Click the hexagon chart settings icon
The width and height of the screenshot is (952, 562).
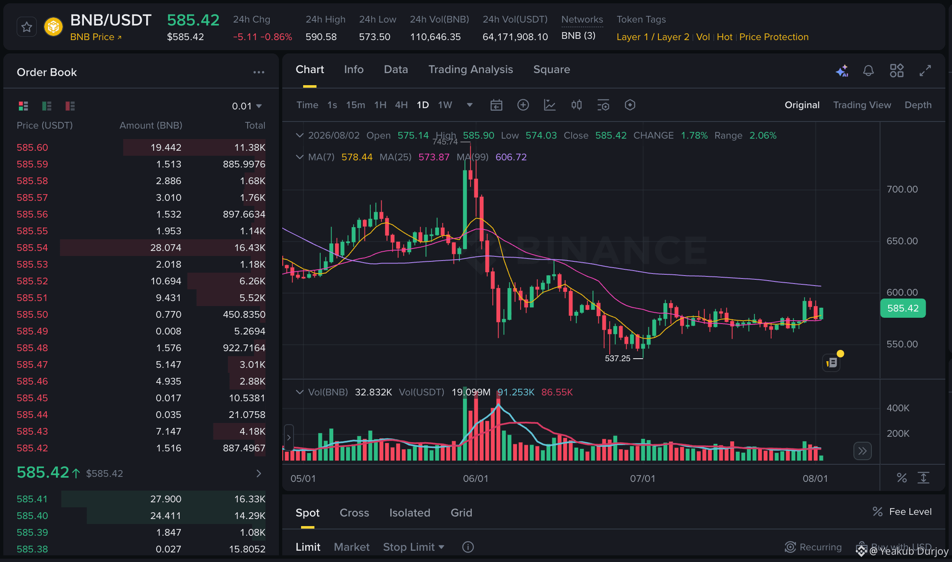pos(630,105)
